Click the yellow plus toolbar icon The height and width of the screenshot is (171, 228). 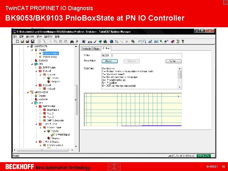(x=133, y=41)
